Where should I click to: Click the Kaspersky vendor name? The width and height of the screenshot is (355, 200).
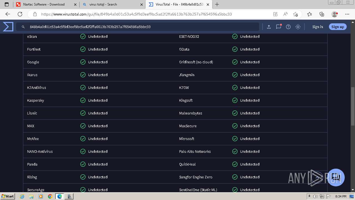(x=35, y=100)
